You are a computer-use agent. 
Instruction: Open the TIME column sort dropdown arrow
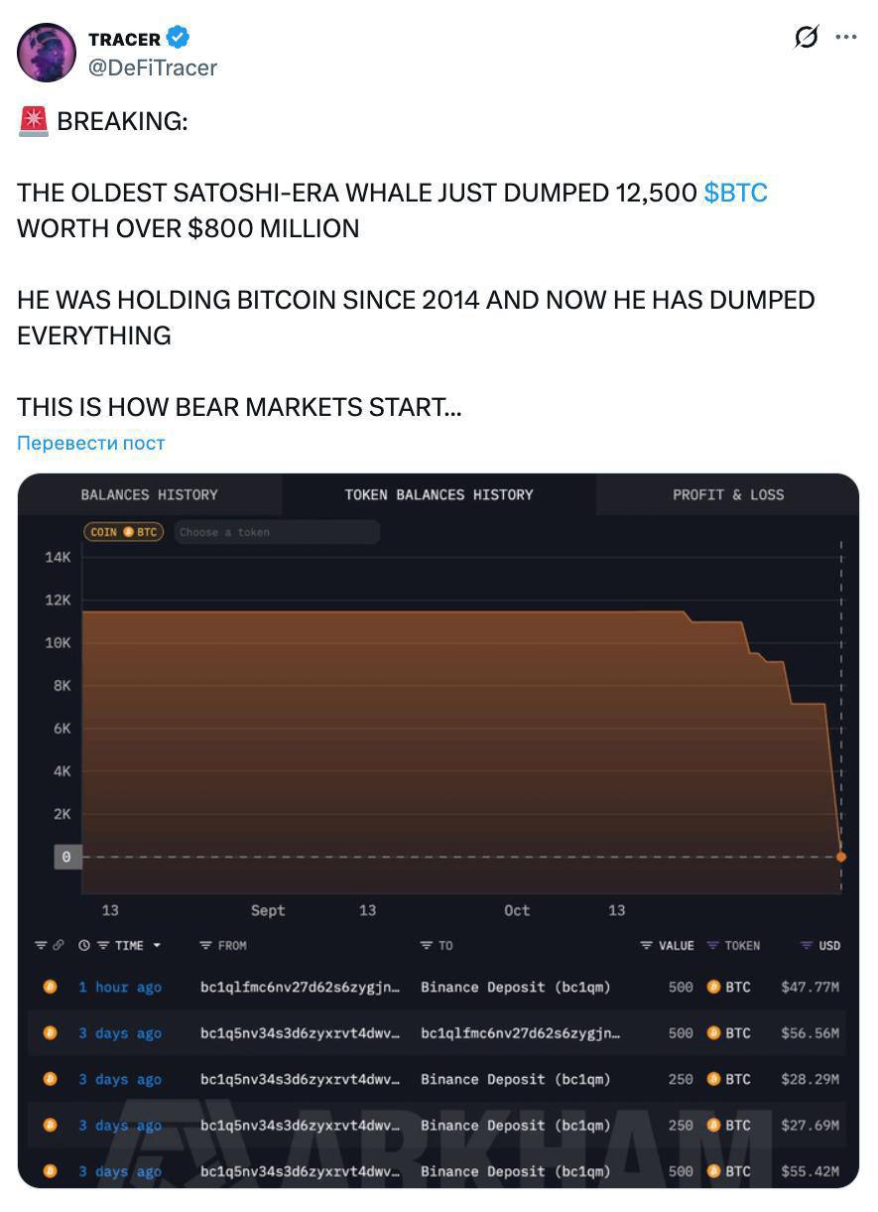pyautogui.click(x=157, y=946)
